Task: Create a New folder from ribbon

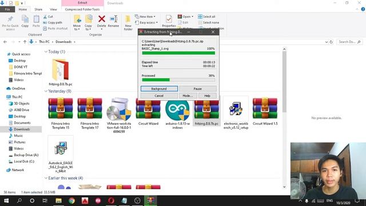Action: [128, 23]
